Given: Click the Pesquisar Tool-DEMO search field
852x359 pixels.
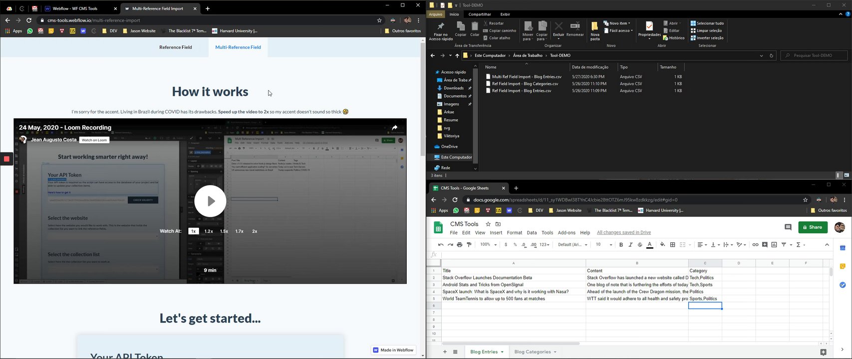Looking at the screenshot, I should click(814, 55).
